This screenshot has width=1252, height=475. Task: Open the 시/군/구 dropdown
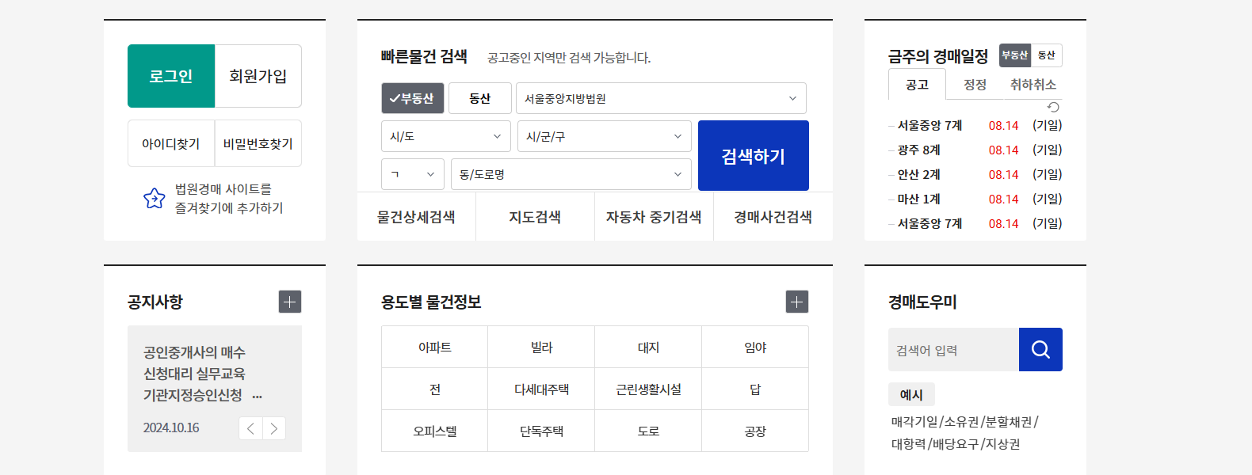605,136
